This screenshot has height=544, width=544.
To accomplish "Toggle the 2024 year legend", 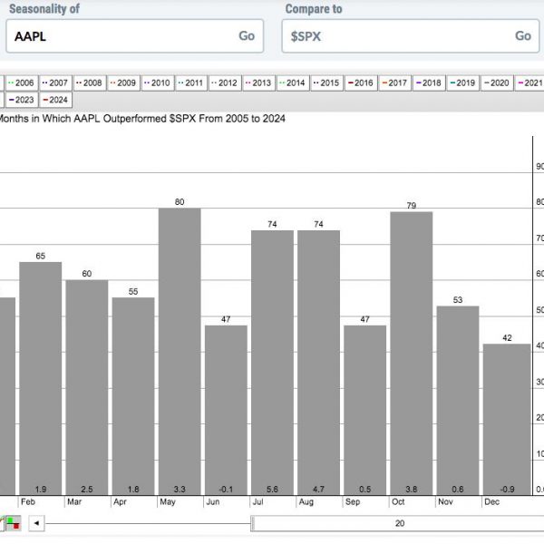I will coord(55,101).
